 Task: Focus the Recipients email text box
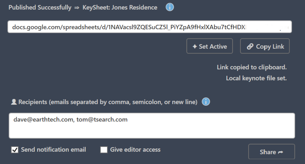click(152, 129)
